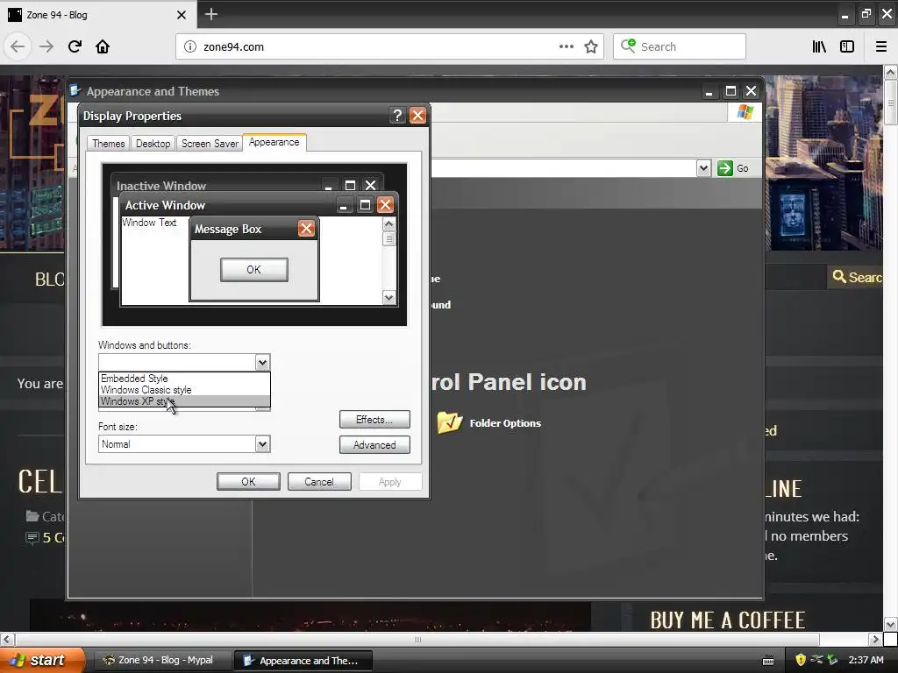Click the BUY ME A COFFEE heading

(728, 620)
